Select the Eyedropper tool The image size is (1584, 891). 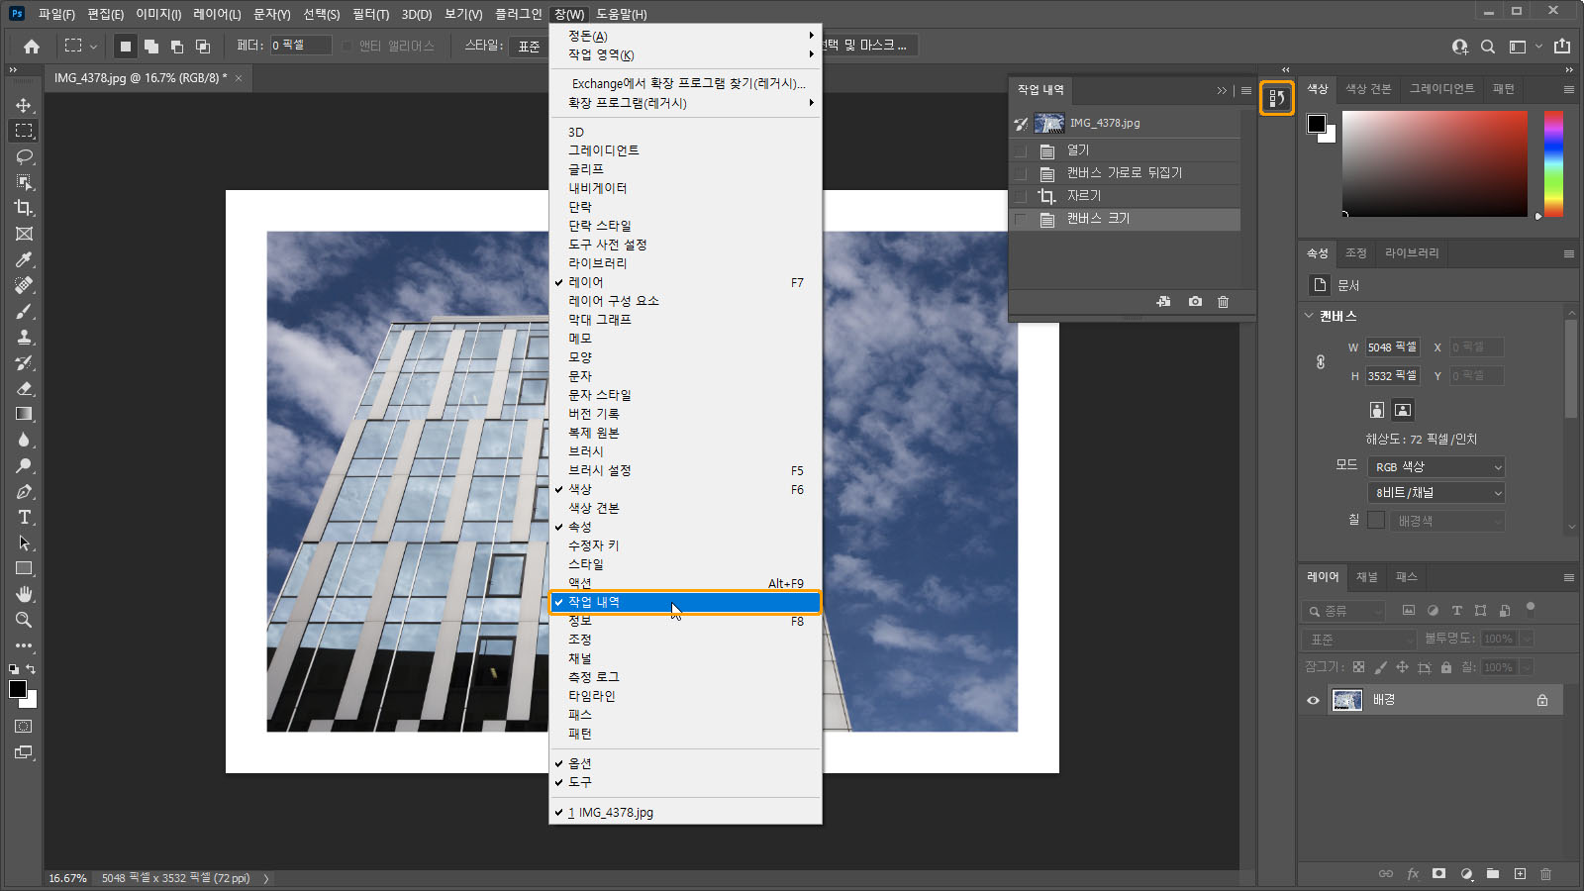coord(24,259)
